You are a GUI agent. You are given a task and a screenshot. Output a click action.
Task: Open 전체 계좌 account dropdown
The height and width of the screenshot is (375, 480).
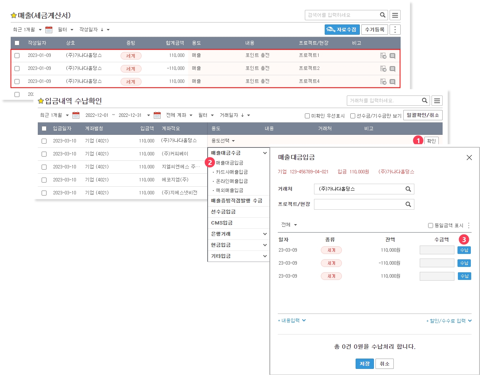pos(179,115)
